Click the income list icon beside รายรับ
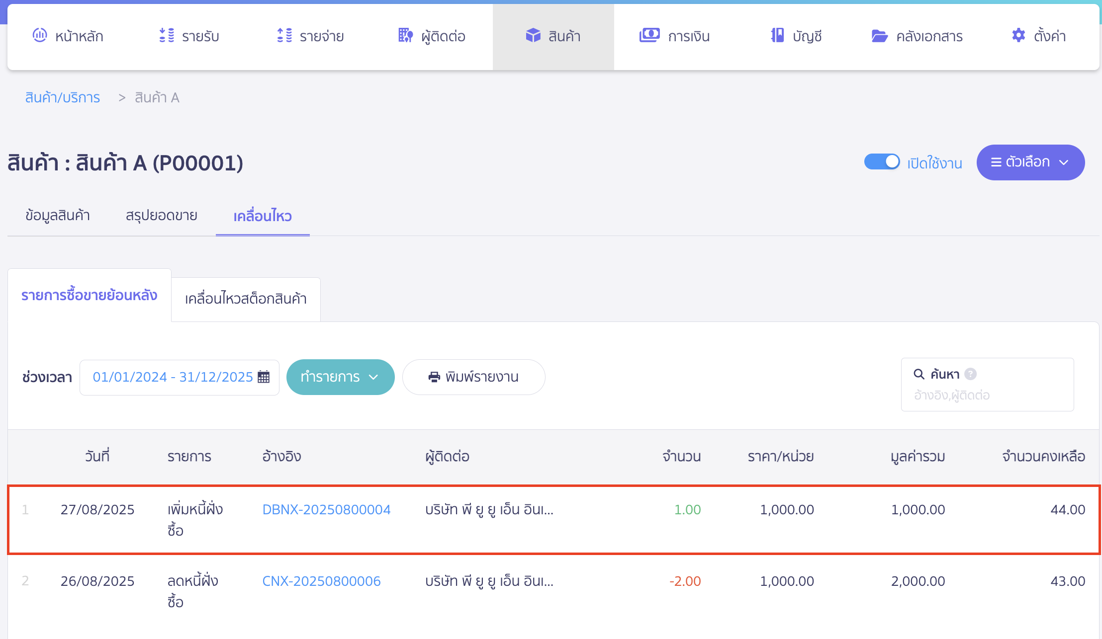This screenshot has width=1102, height=639. click(167, 35)
